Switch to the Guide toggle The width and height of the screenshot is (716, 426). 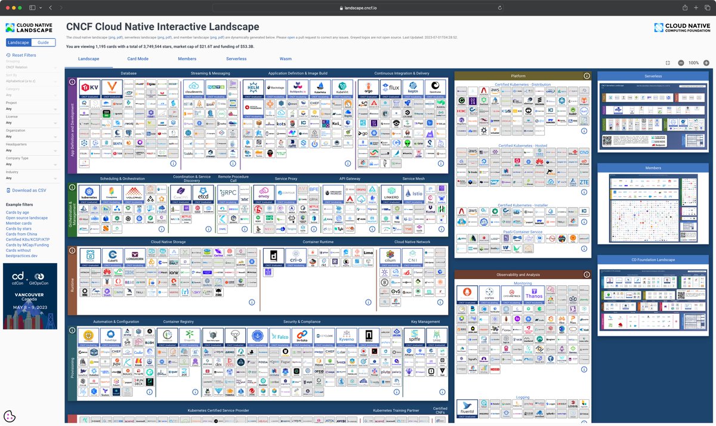tap(44, 42)
